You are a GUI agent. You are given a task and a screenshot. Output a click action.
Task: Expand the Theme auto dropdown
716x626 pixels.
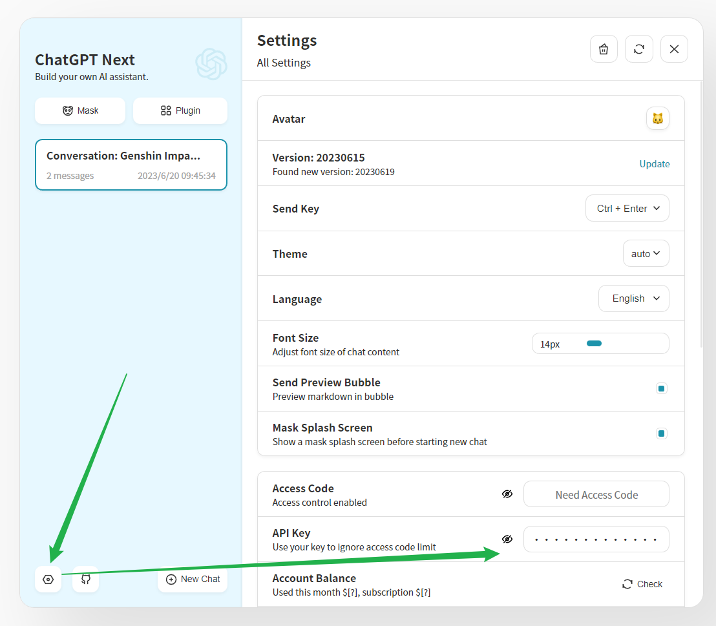646,254
